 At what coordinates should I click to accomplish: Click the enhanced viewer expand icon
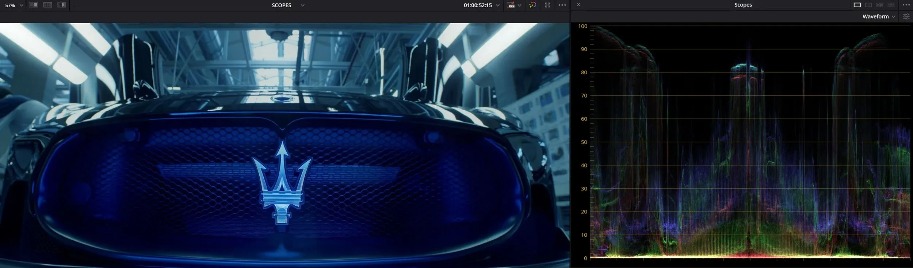(x=547, y=5)
